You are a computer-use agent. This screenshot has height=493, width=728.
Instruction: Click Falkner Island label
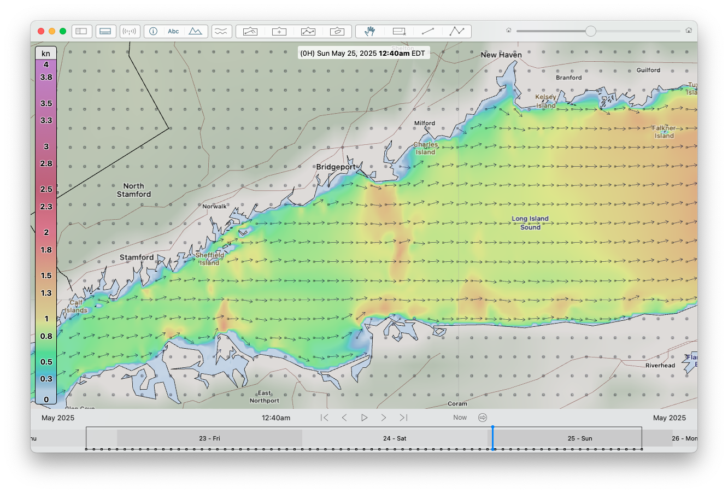[x=664, y=132]
